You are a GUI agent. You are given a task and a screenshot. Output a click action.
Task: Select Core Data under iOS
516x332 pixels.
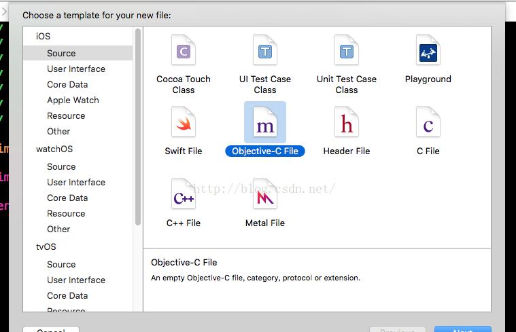67,84
